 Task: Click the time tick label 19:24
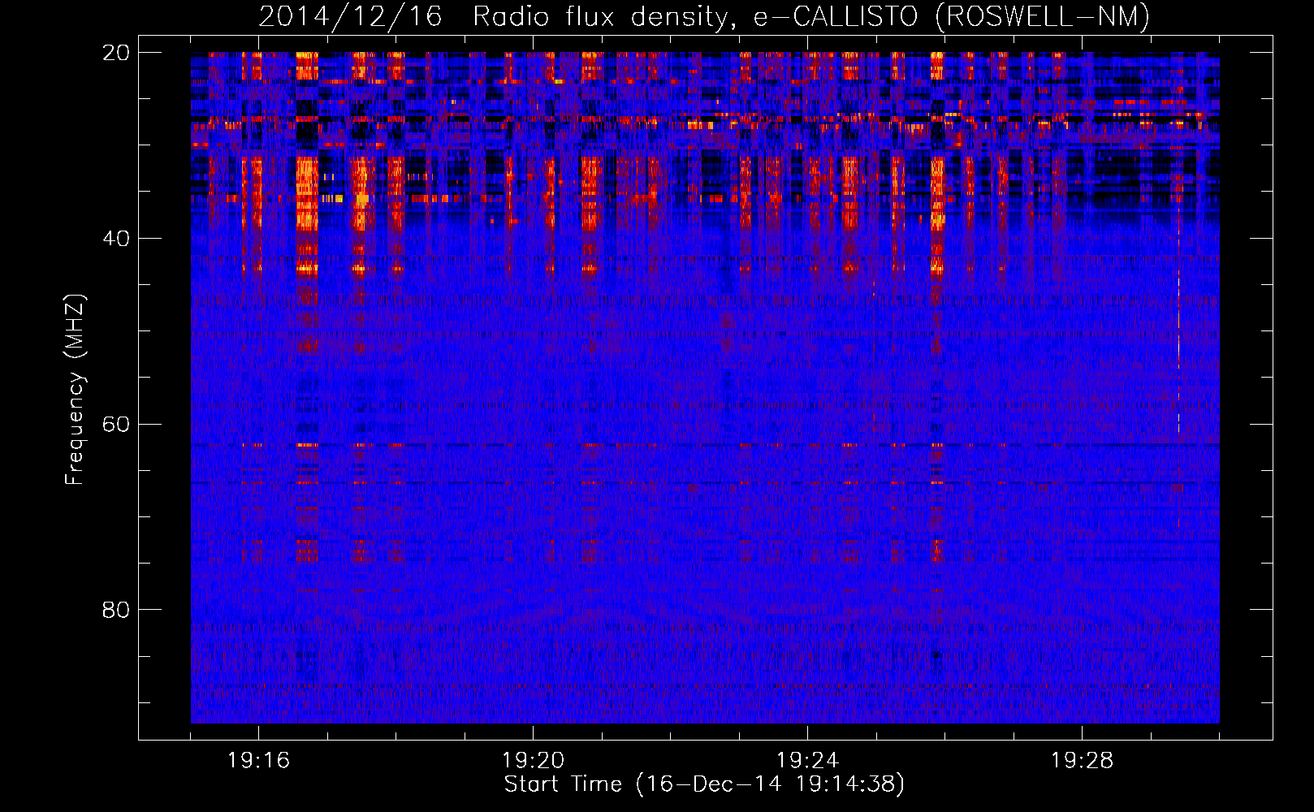pos(807,761)
